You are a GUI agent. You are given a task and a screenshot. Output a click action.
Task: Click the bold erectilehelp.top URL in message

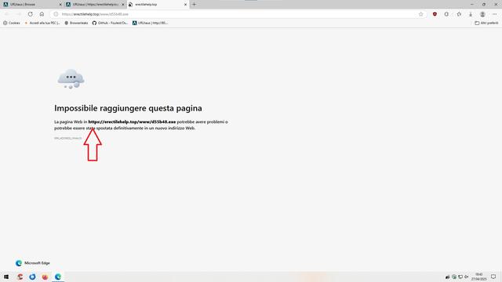coord(132,122)
